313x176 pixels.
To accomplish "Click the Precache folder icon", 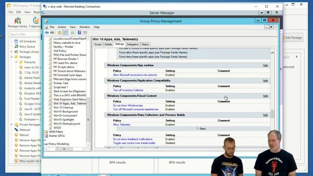I will click(x=21, y=62).
